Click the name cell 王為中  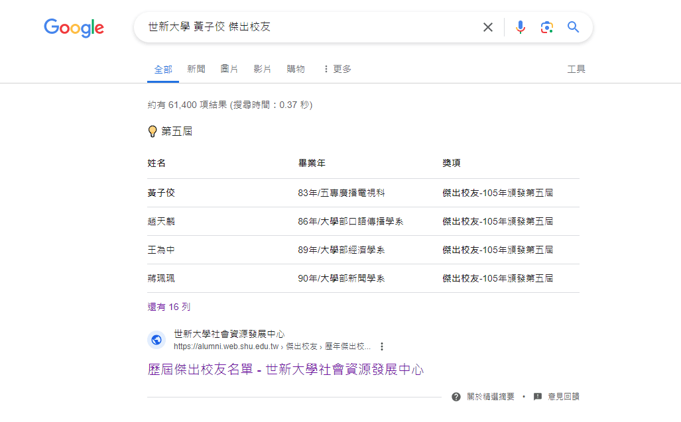click(161, 250)
